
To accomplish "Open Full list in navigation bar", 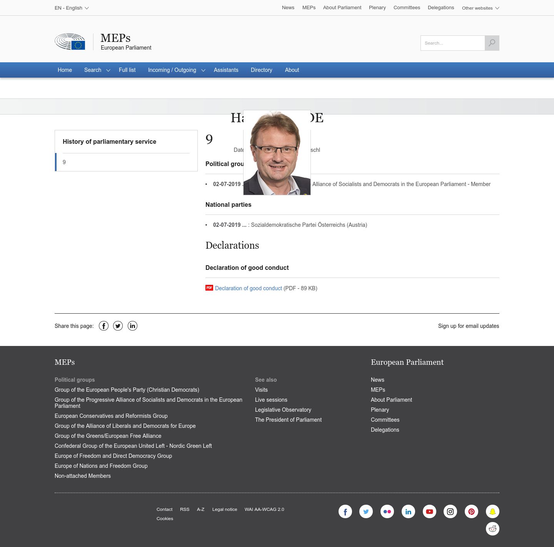I will click(x=127, y=70).
